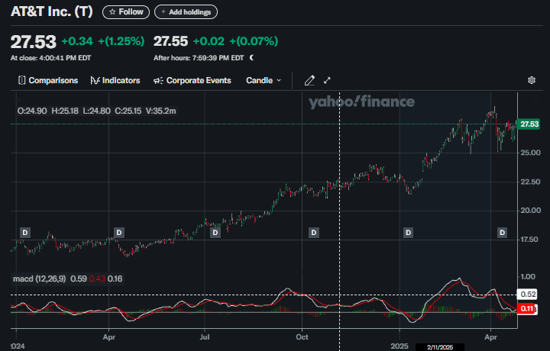The image size is (550, 351).
Task: Click the 0.52 MACD crosshair value label
Action: coord(528,295)
